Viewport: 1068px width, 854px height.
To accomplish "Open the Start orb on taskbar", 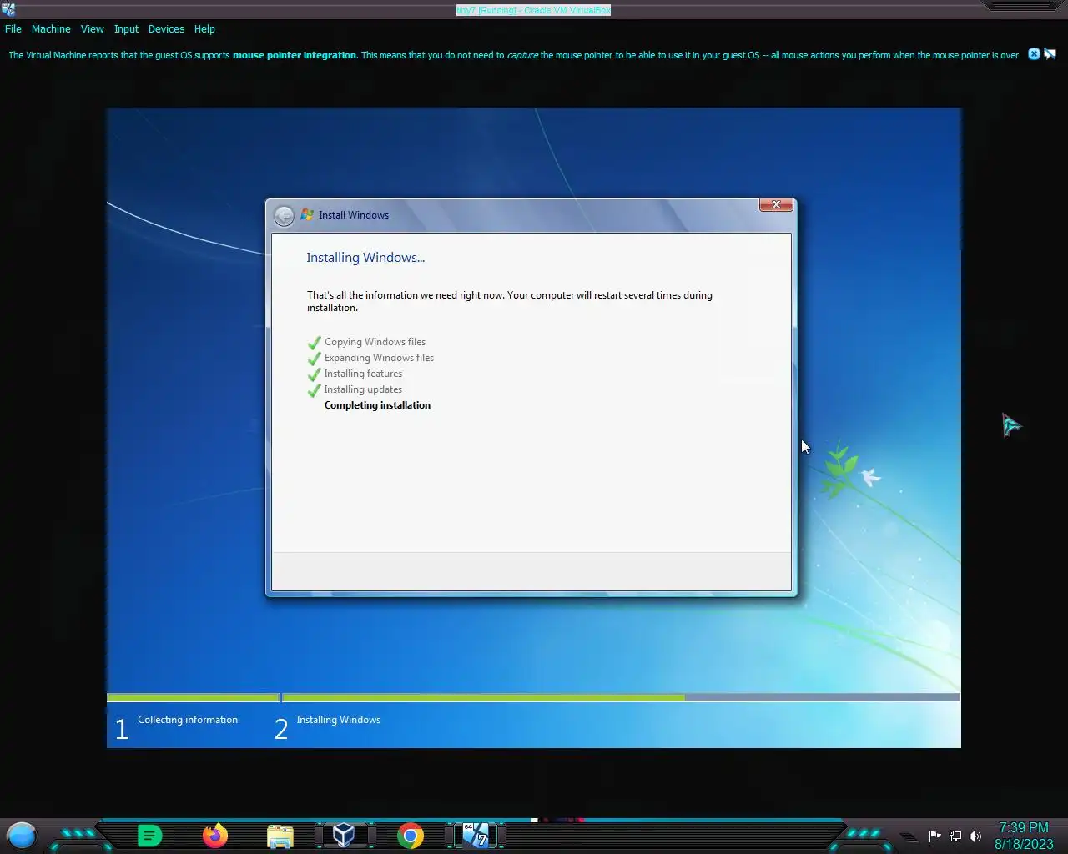I will pyautogui.click(x=22, y=835).
